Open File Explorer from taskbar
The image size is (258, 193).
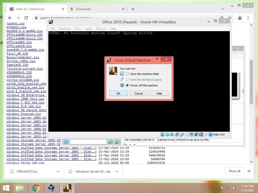point(20,188)
